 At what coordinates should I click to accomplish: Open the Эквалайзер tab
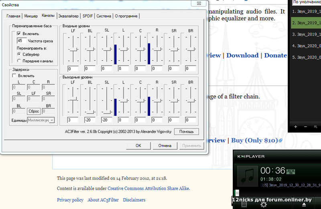[x=68, y=16]
